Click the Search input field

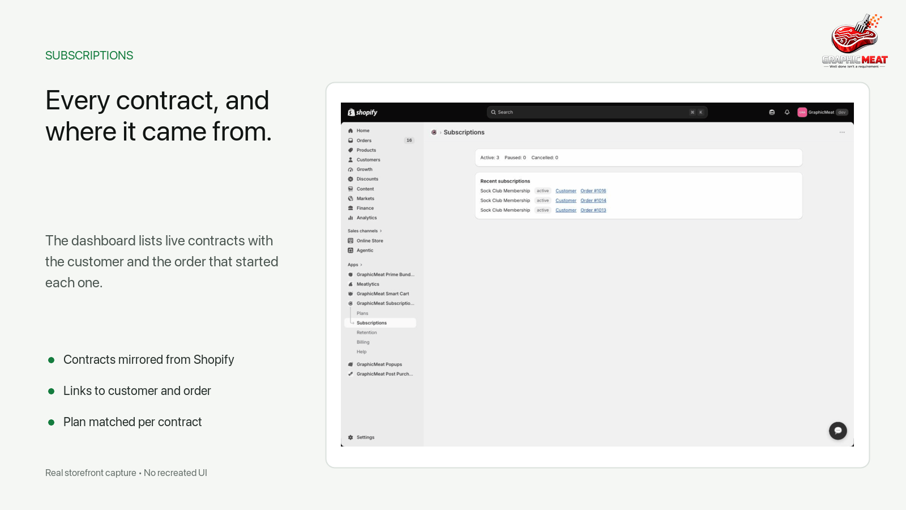pyautogui.click(x=597, y=112)
